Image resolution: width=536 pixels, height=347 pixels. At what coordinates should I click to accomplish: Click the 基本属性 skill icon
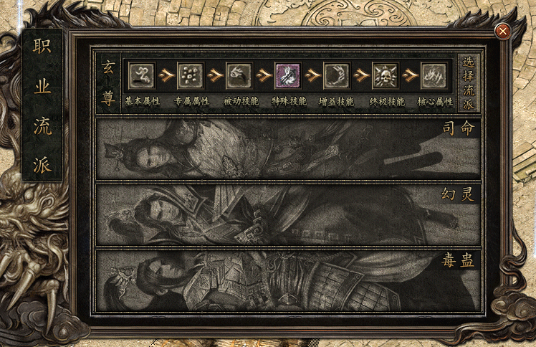142,75
